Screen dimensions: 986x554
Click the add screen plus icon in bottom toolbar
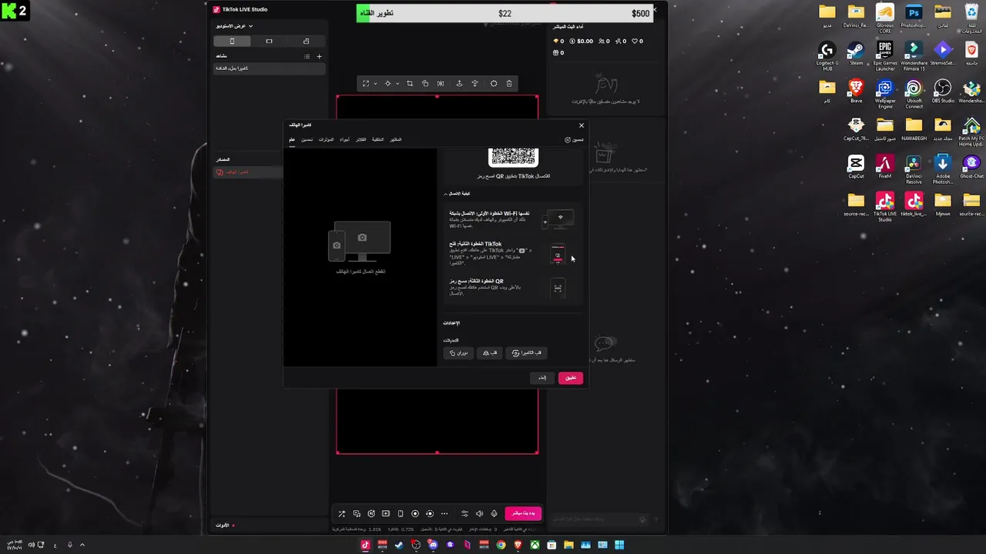(x=386, y=513)
